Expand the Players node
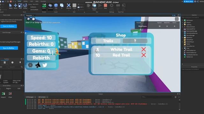Image resolution: width=204 pixels, height=114 pixels. 182,22
